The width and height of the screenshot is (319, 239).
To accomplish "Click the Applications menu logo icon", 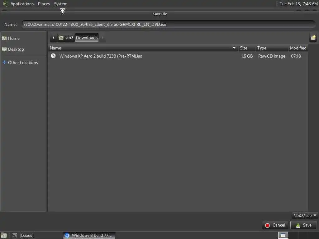I will click(5, 4).
